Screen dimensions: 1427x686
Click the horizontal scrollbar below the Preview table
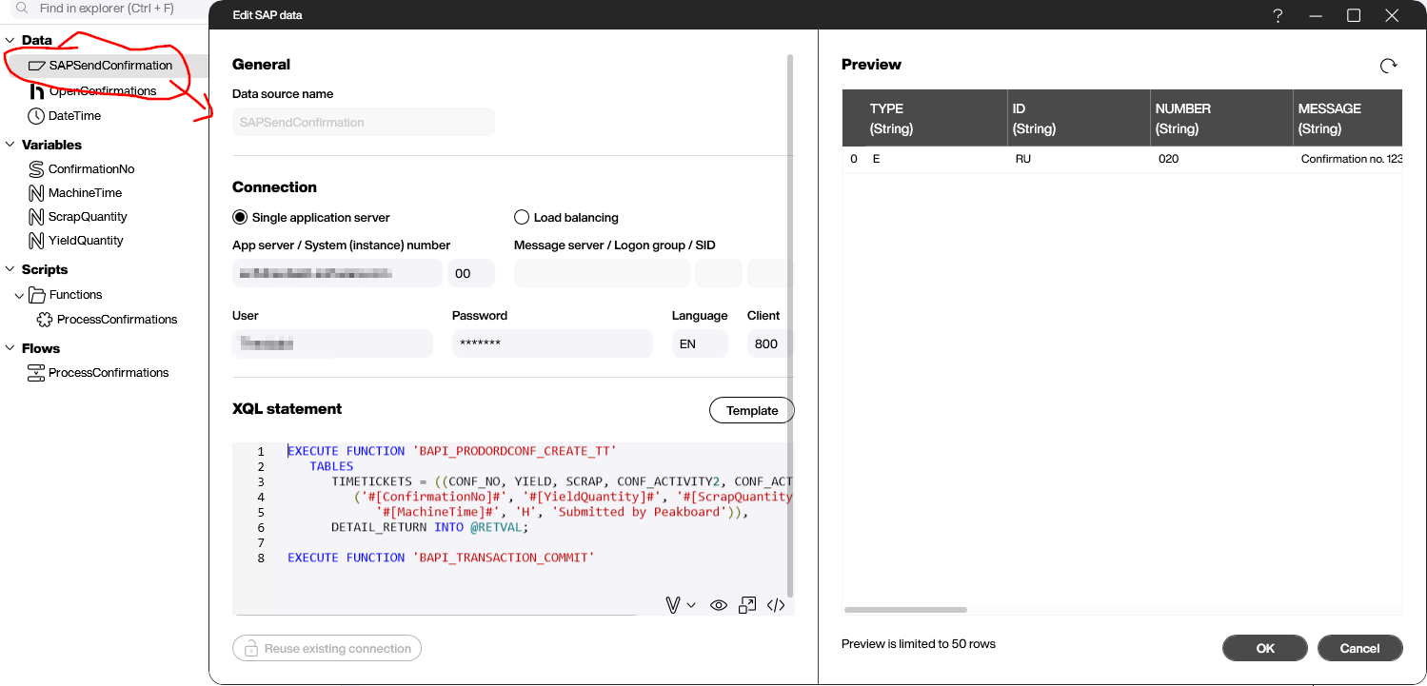tap(904, 609)
